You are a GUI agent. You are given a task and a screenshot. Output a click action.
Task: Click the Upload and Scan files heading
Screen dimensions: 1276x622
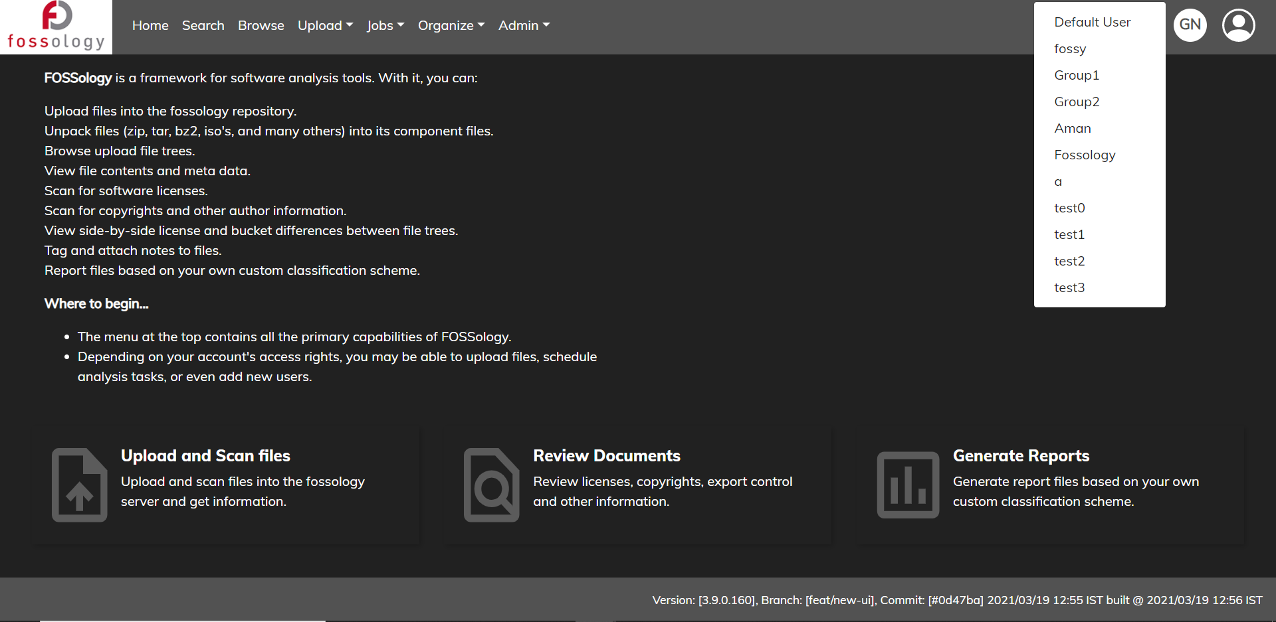pyautogui.click(x=205, y=455)
